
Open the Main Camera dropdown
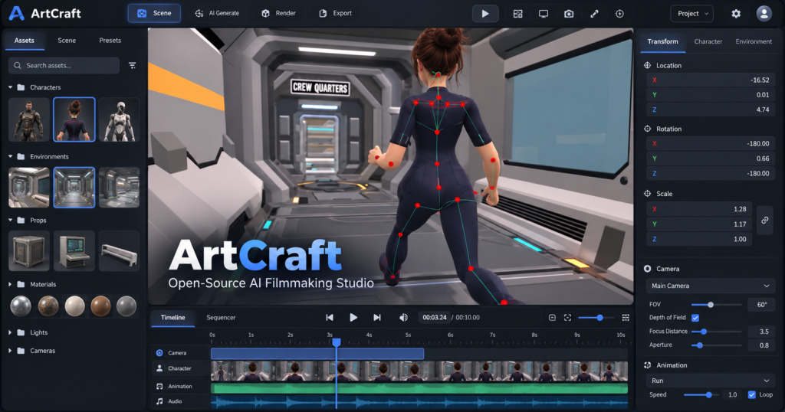[x=710, y=286]
